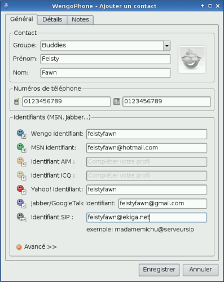Screen dimensions: 224x282
Task: Expand the Avancé >> section
Action: 37,247
